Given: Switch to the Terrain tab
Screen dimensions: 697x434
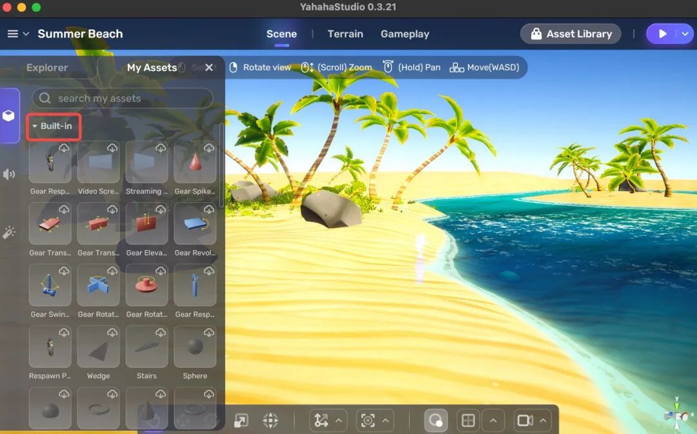Looking at the screenshot, I should pyautogui.click(x=345, y=34).
